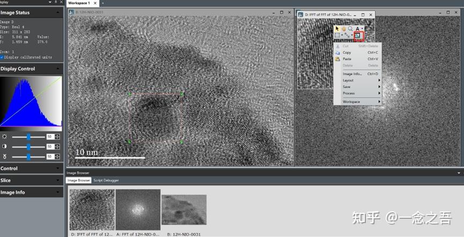The height and width of the screenshot is (237, 464).
Task: Open the Process submenu
Action: (357, 93)
